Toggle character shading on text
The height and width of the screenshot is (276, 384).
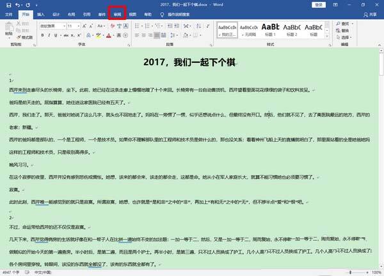point(119,36)
